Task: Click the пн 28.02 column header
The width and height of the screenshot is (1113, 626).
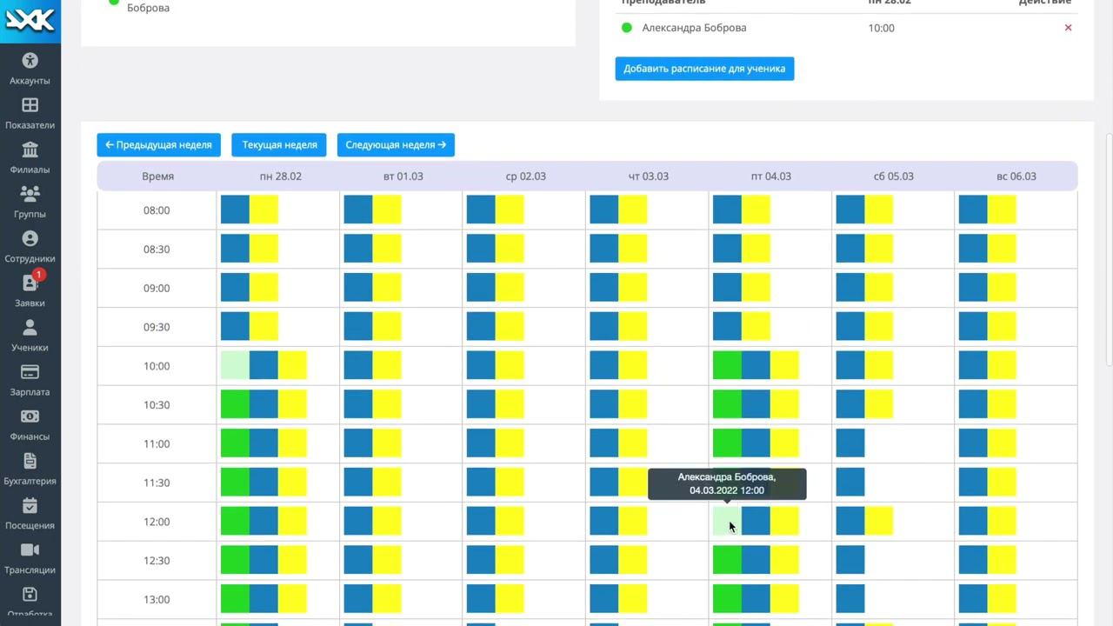Action: tap(281, 176)
